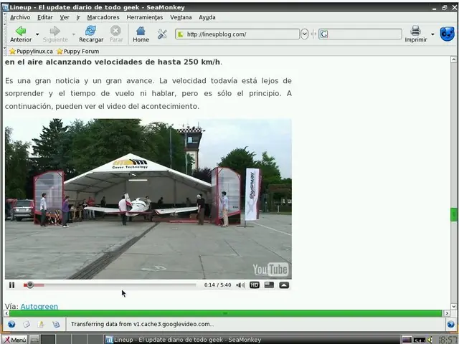The width and height of the screenshot is (459, 344).
Task: Open the Siguiente history dropdown arrow
Action: [73, 34]
